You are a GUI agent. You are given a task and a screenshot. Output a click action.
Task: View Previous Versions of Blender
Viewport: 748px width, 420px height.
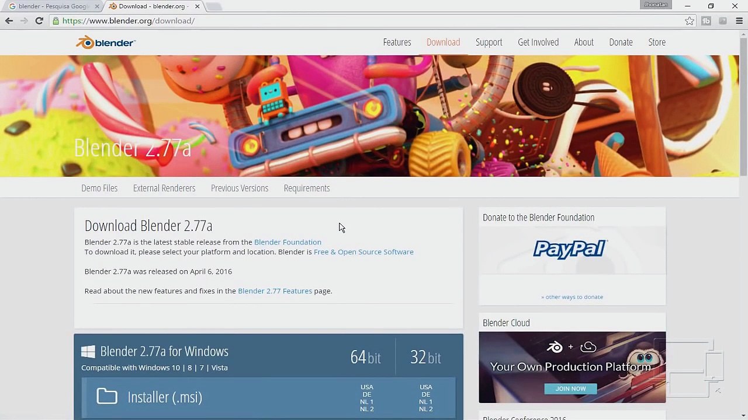[240, 188]
